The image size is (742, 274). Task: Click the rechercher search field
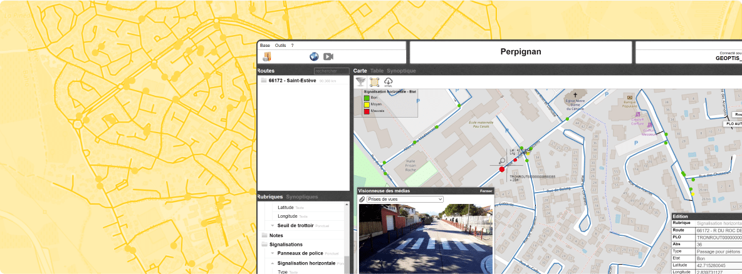(x=331, y=71)
